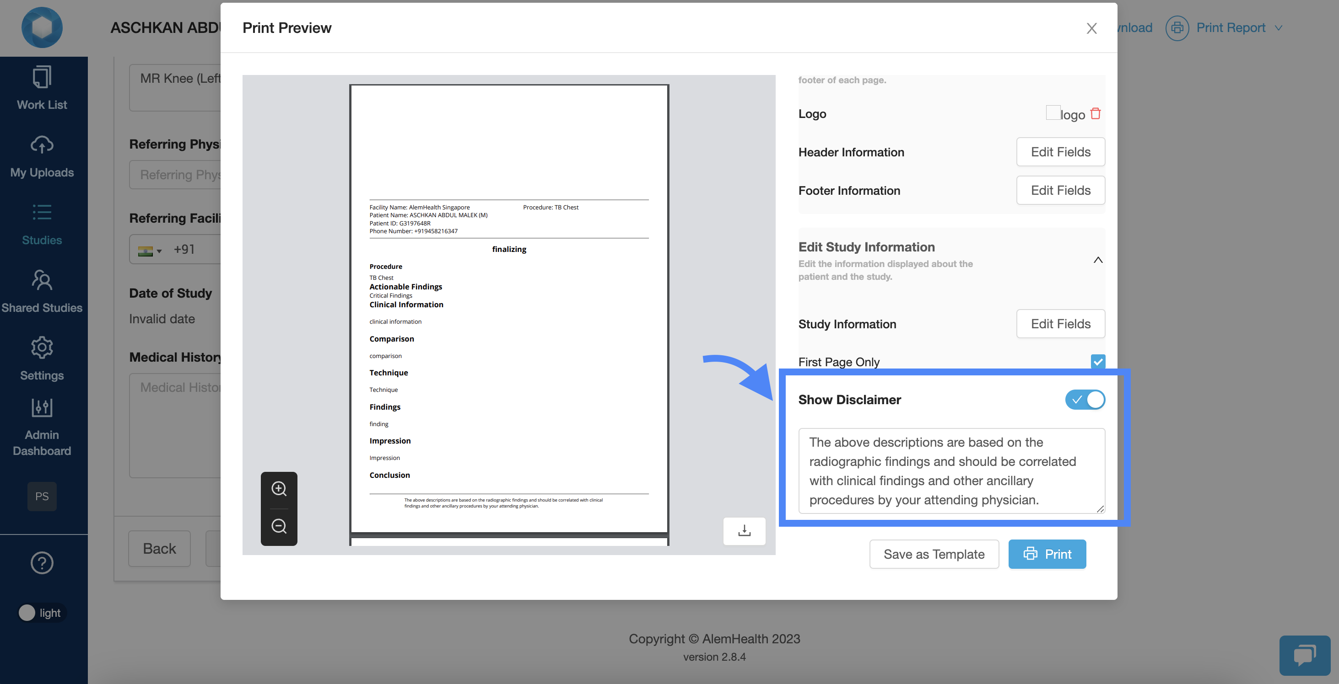This screenshot has height=684, width=1339.
Task: Toggle the Show Disclaimer switch
Action: click(1085, 400)
